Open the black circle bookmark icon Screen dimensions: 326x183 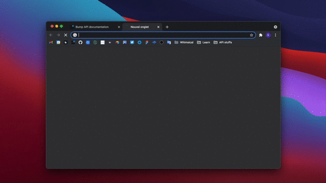click(x=161, y=42)
